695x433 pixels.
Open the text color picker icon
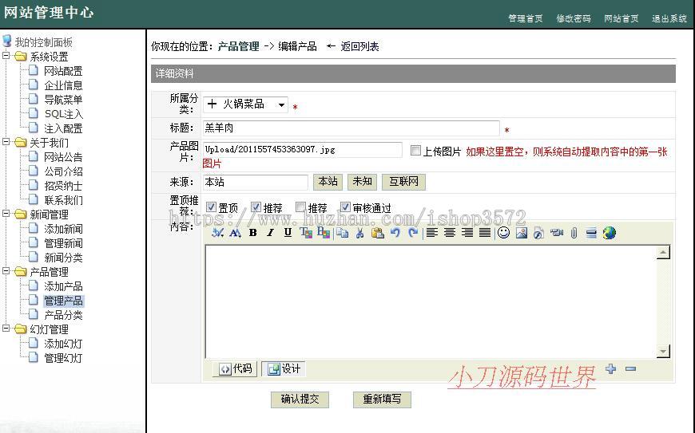(x=306, y=233)
